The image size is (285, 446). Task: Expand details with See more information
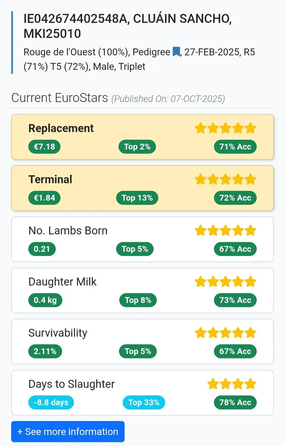pyautogui.click(x=68, y=432)
